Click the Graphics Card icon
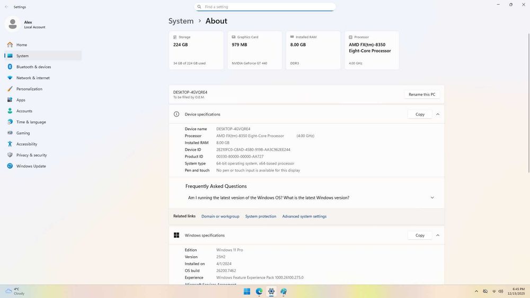 (x=234, y=37)
